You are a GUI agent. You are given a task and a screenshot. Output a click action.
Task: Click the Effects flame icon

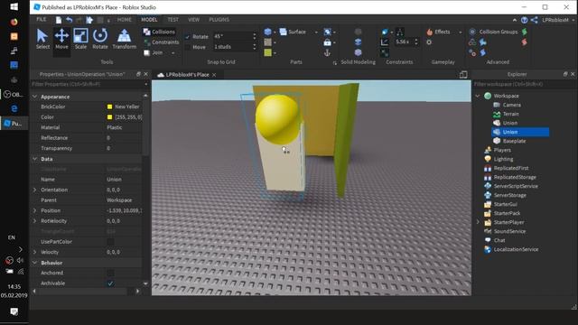430,32
